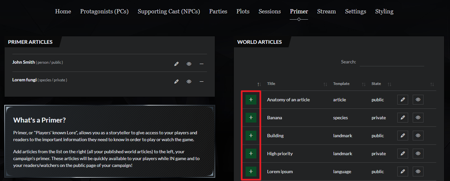450x181 pixels.
Task: Open the Sessions tab
Action: pos(270,11)
